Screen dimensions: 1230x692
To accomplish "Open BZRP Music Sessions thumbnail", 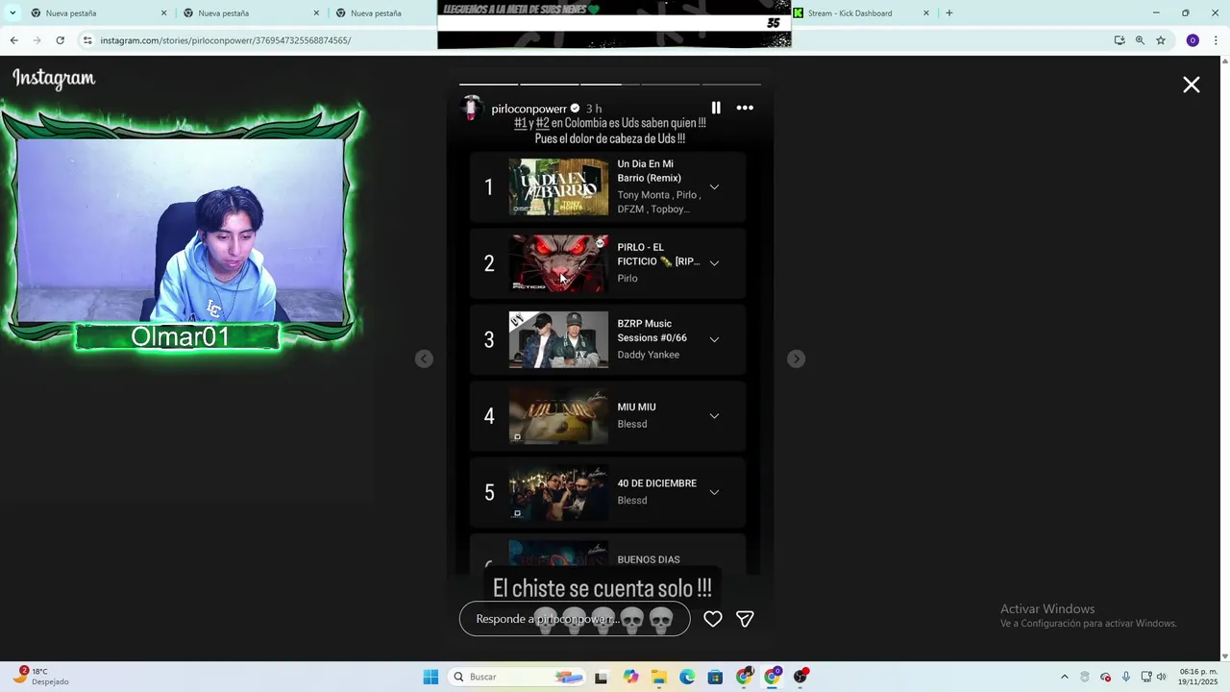I will (x=558, y=339).
